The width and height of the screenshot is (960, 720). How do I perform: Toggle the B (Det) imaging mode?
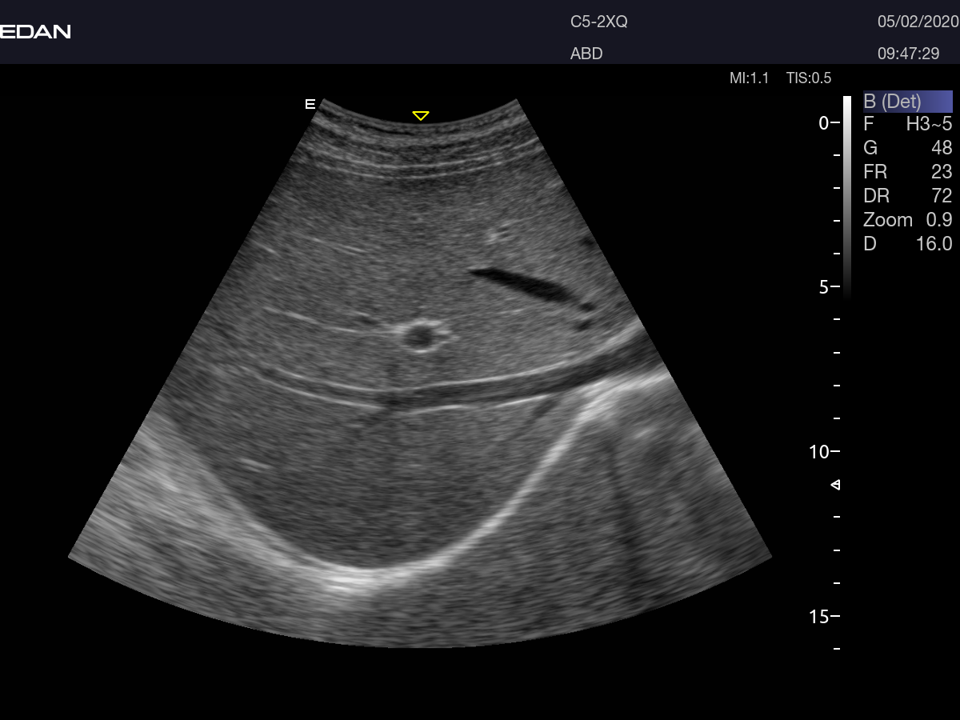coord(908,102)
